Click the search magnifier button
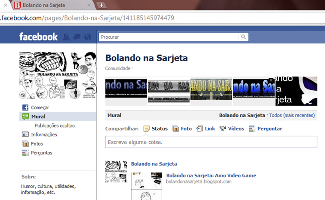The width and height of the screenshot is (325, 200). [x=244, y=37]
